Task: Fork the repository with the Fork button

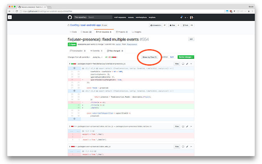Action: coord(185,25)
